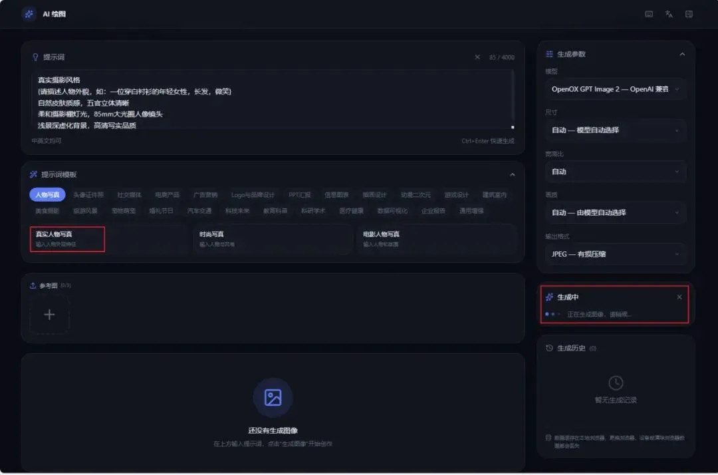Click the Ctrl+Enter 快速生成 hint text
Image resolution: width=718 pixels, height=475 pixels.
click(488, 141)
